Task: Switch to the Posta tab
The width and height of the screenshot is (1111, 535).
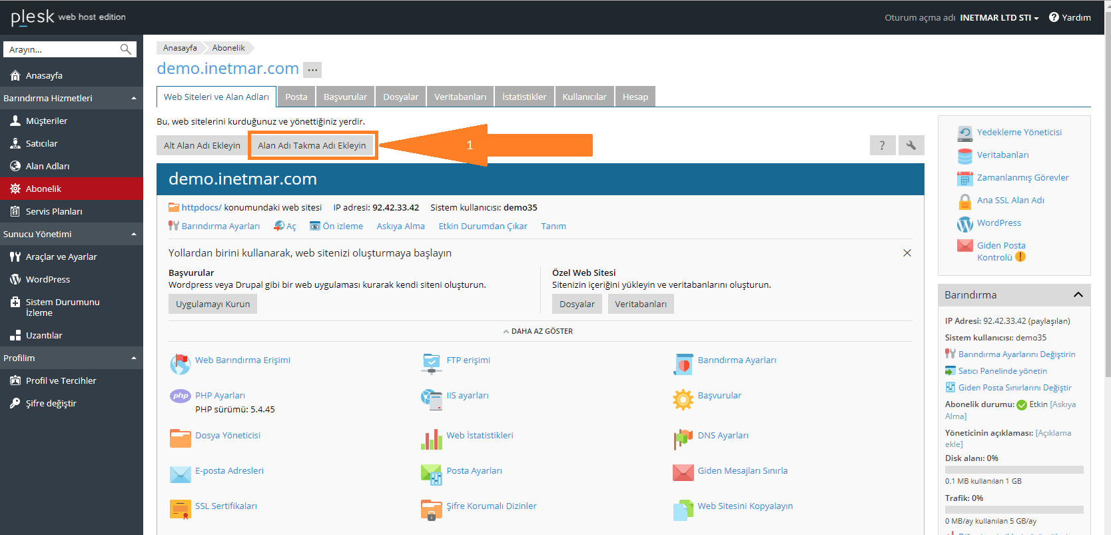Action: (296, 97)
